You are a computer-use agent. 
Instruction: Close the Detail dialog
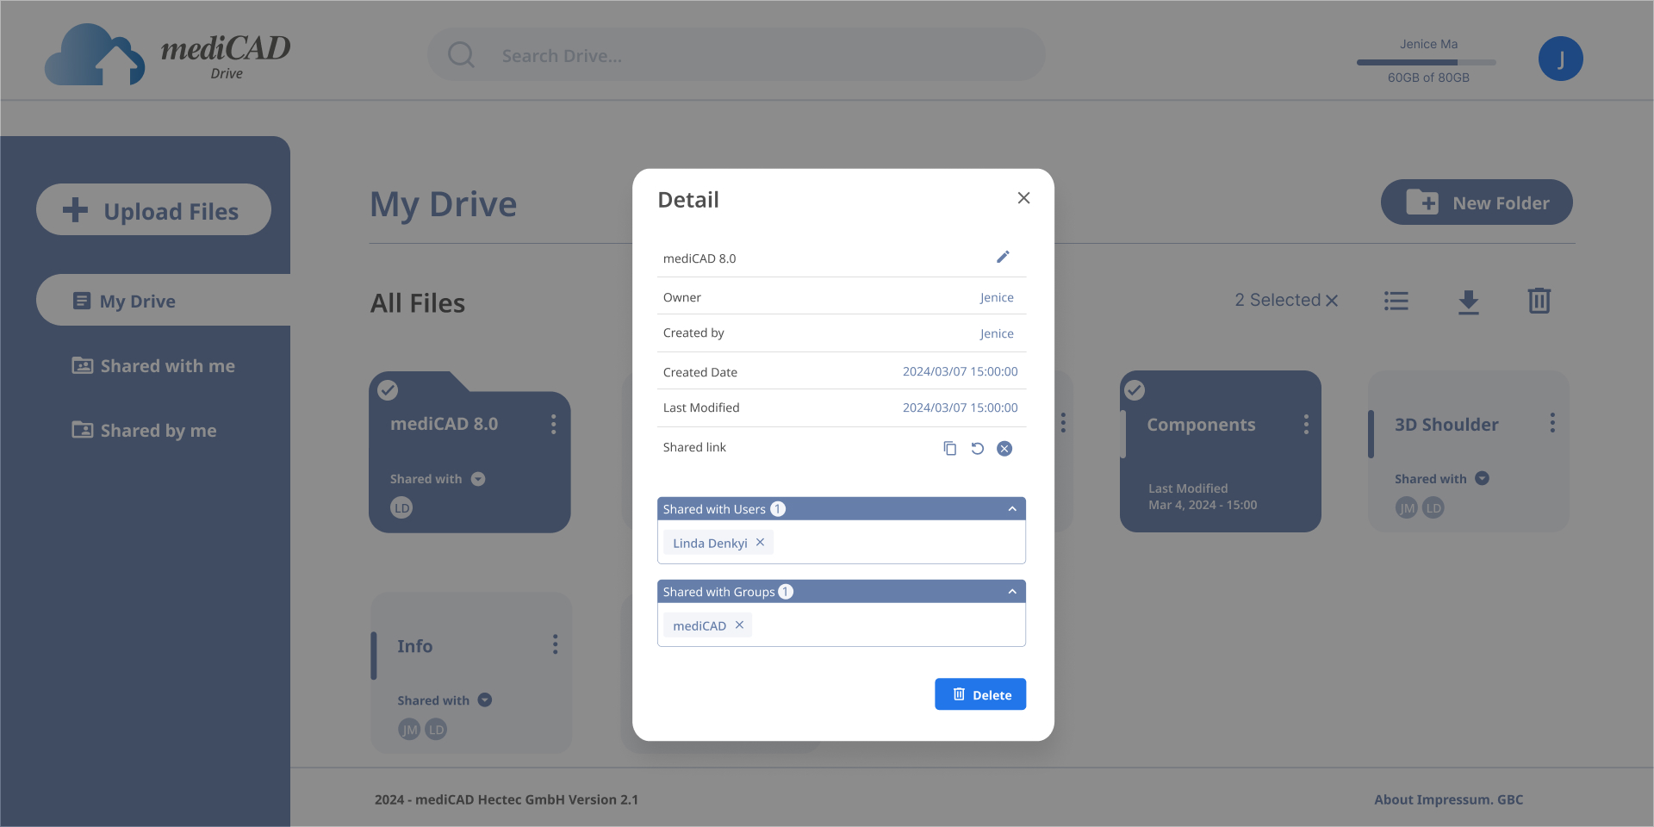coord(1023,198)
